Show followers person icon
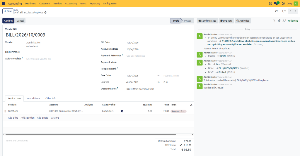Image resolution: width=300 pixels, height=156 pixels. (284, 21)
